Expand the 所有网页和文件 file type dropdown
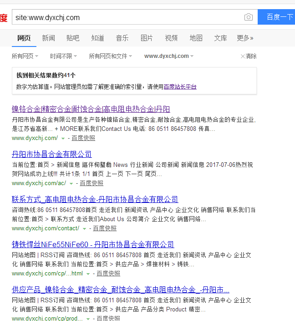The width and height of the screenshot is (295, 321). pyautogui.click(x=110, y=56)
